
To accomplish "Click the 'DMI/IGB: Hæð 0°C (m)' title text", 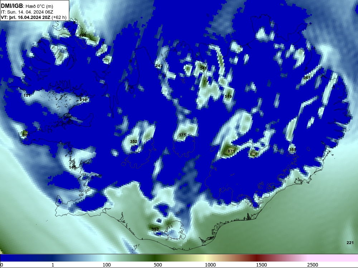I will pos(27,6).
